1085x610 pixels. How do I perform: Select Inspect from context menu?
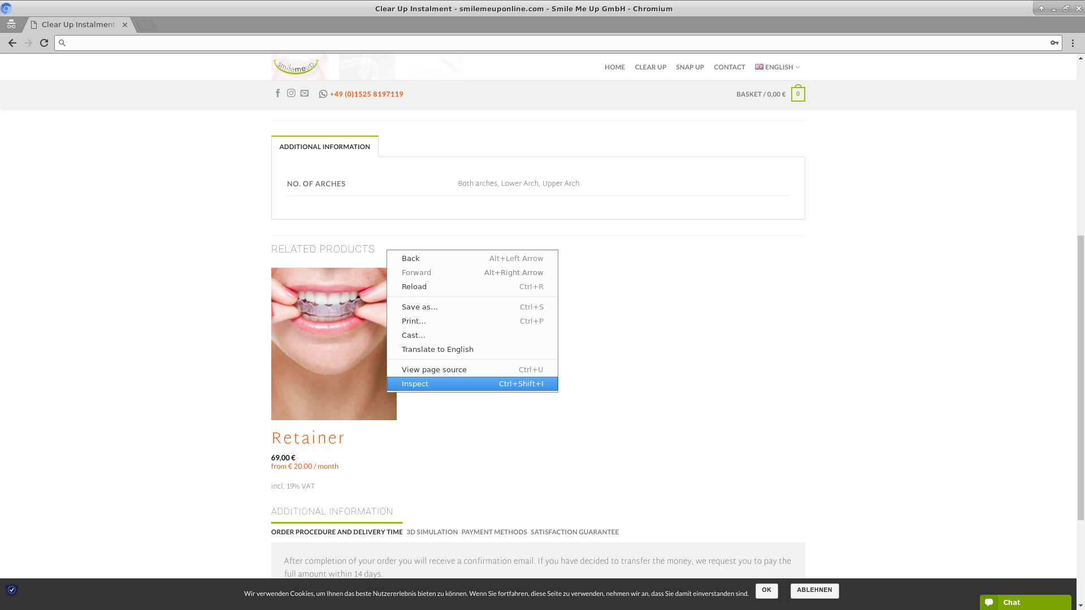472,384
